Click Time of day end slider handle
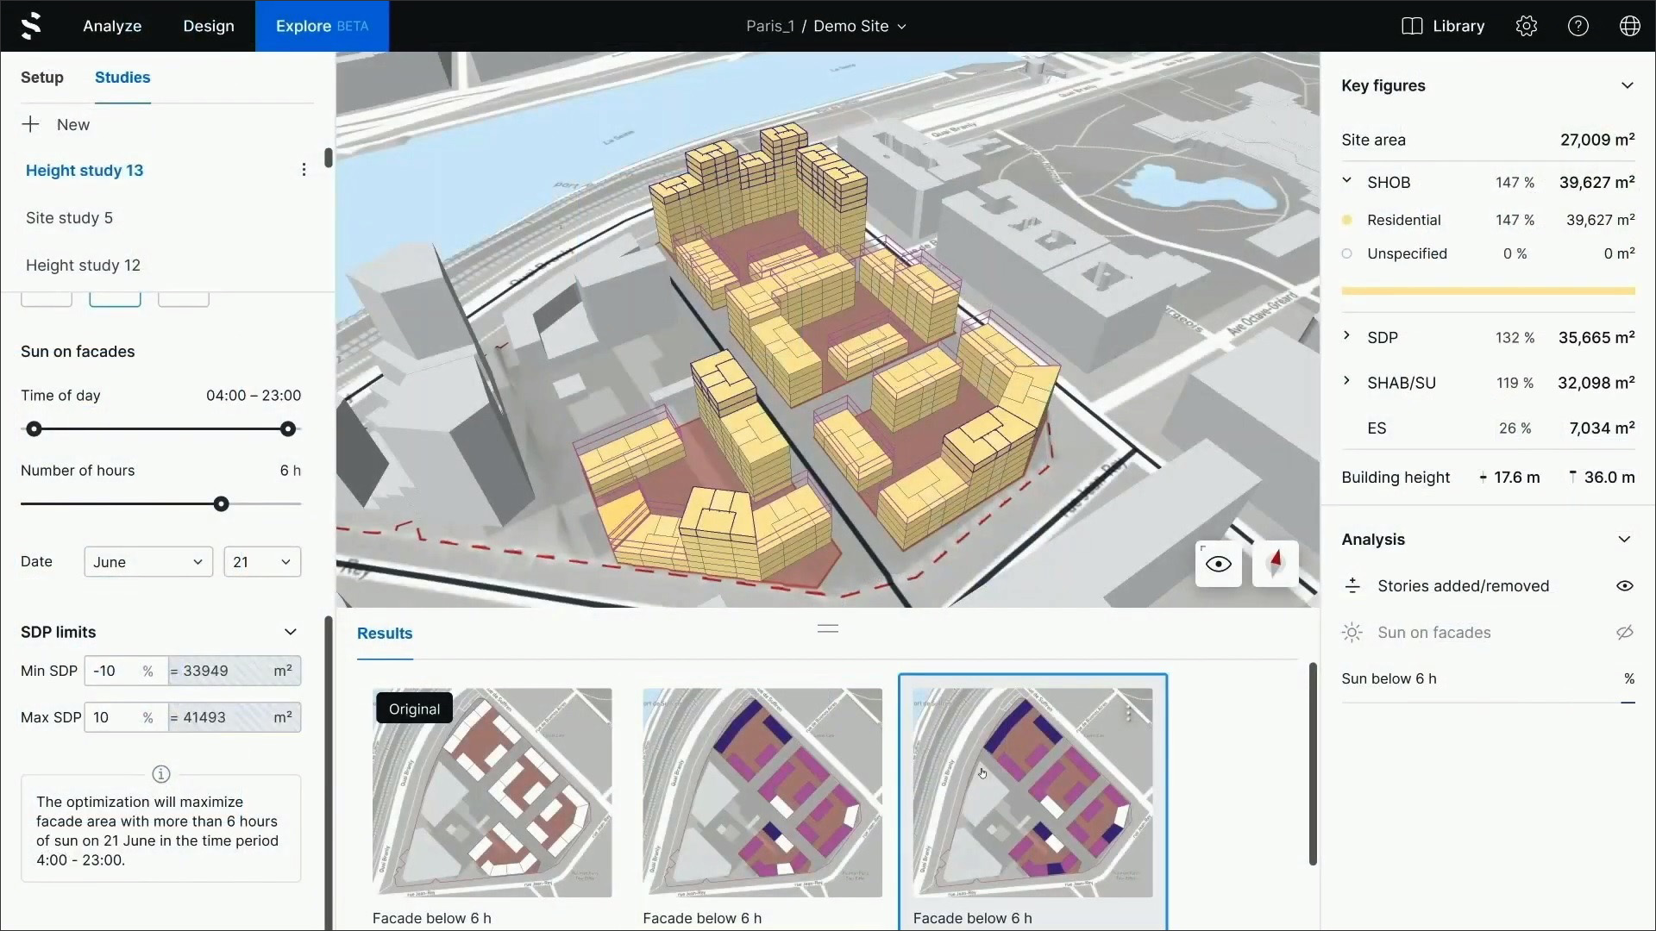The height and width of the screenshot is (931, 1656). pos(288,429)
